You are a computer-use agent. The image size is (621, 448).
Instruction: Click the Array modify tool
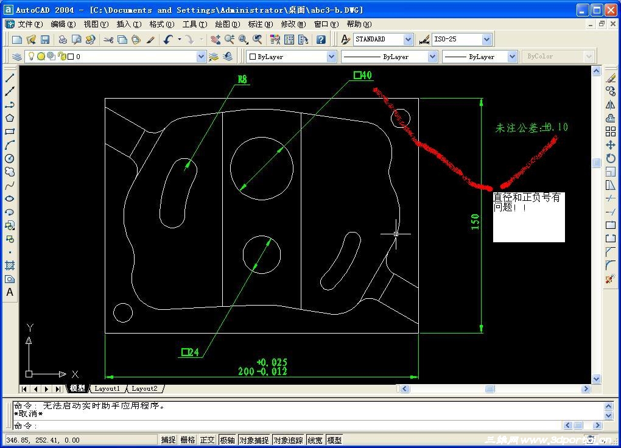611,131
